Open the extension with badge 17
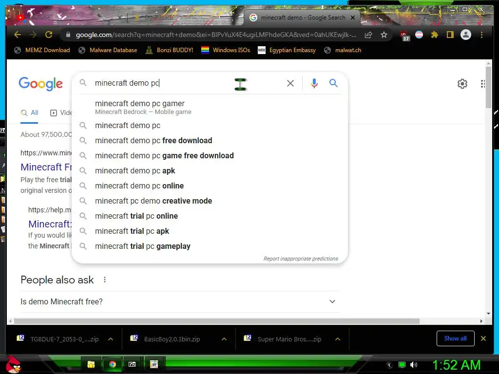 click(404, 36)
